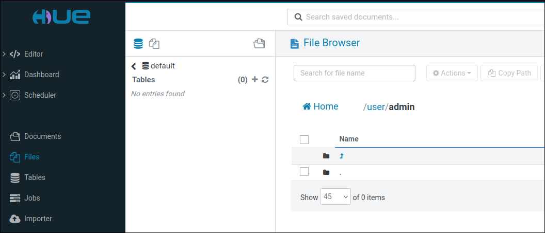
Task: Expand the Dashboard menu chevron
Action: tap(4, 75)
